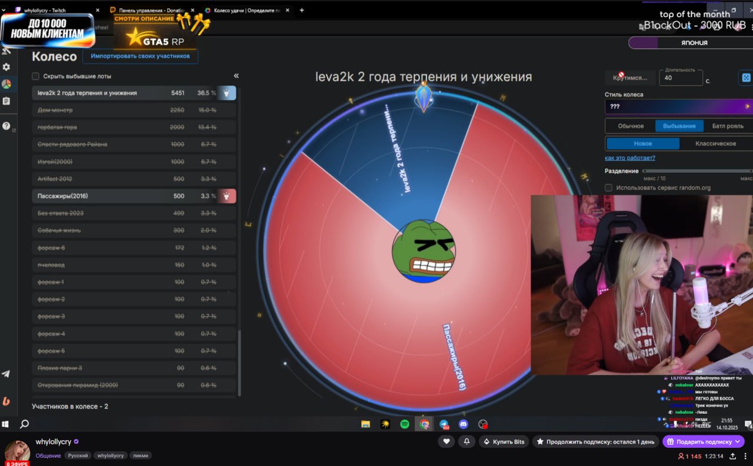This screenshot has width=753, height=466.
Task: Close the 'Колесо удачи' browser tab
Action: click(288, 10)
